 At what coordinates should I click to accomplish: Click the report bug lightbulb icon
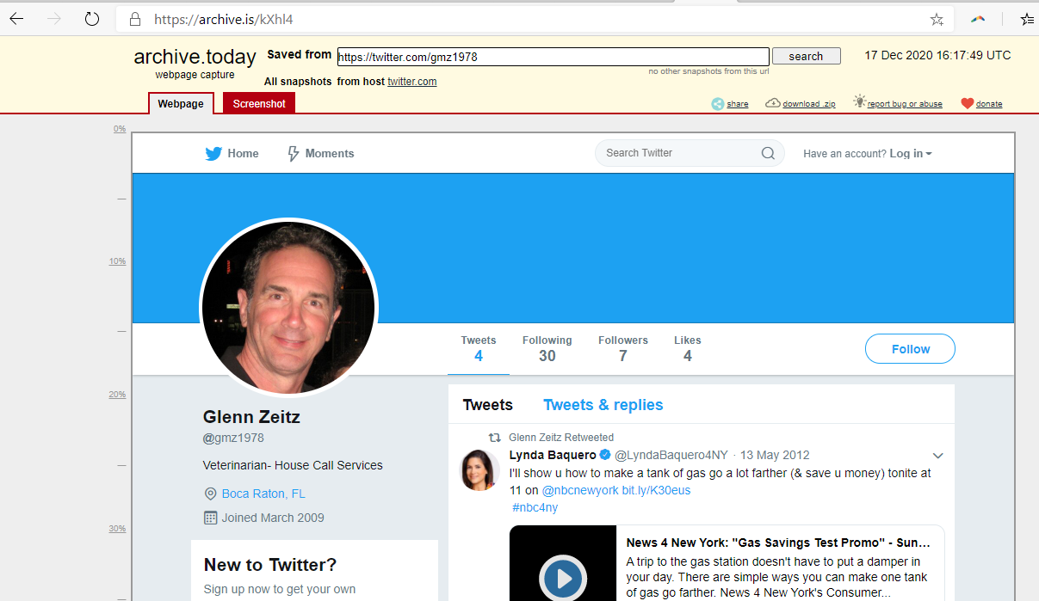pos(859,101)
